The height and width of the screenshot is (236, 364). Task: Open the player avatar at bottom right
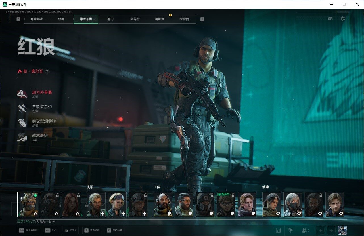pos(342,230)
